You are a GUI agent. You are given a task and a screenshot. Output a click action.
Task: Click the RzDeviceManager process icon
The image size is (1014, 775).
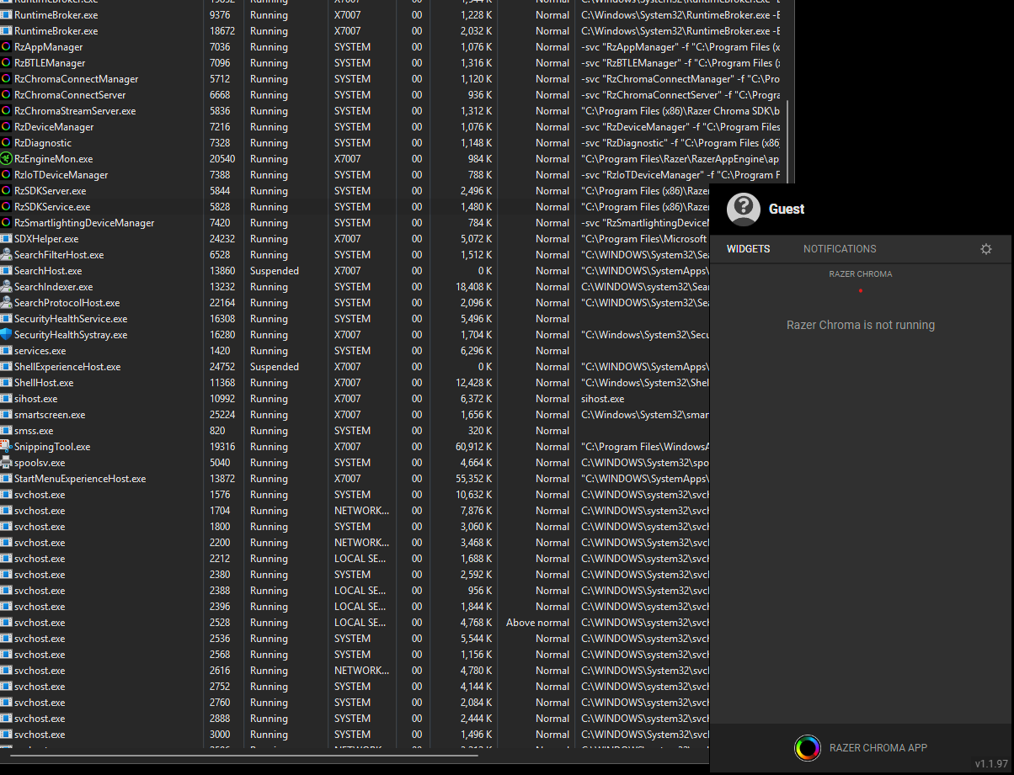[7, 127]
